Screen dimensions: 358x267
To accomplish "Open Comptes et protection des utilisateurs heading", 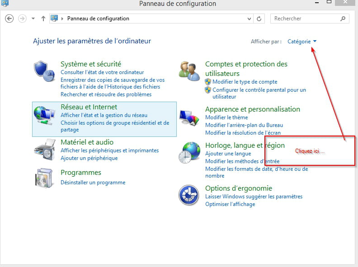I will pyautogui.click(x=246, y=69).
